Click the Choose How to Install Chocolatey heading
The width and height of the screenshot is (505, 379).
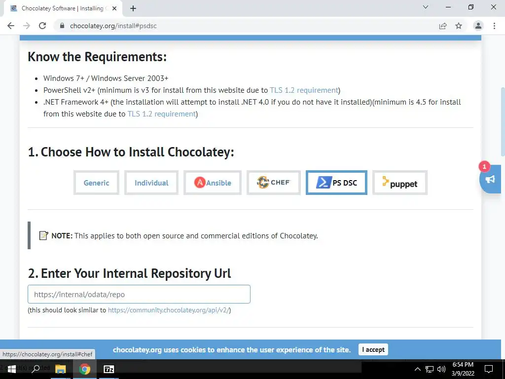[131, 152]
